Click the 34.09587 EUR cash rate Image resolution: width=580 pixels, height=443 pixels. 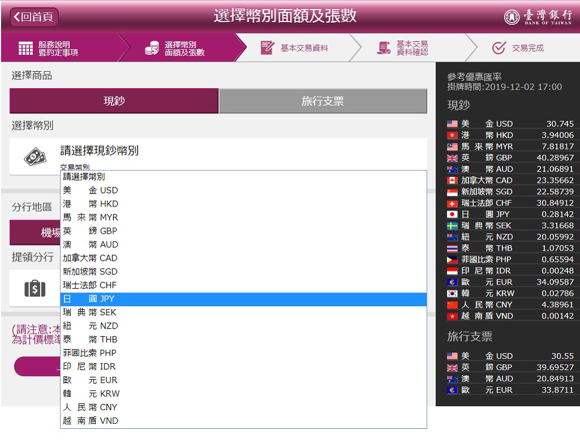[x=555, y=282]
